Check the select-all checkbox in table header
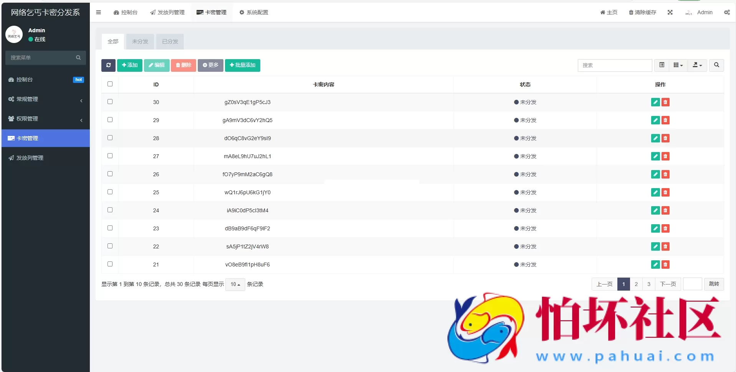The image size is (736, 372). (x=110, y=84)
